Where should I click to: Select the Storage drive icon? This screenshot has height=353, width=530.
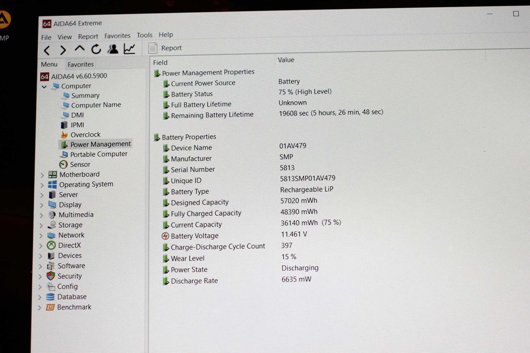(x=52, y=225)
